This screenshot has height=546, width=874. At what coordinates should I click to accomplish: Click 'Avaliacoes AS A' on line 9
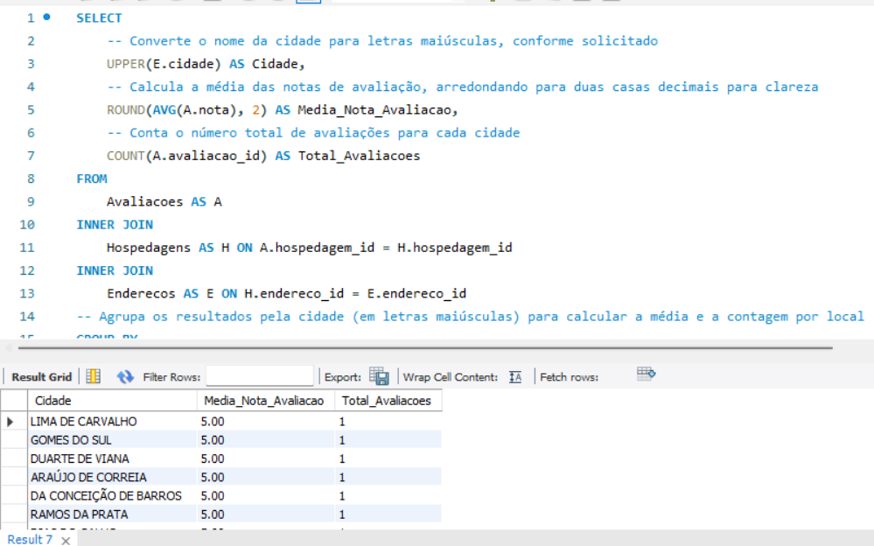pyautogui.click(x=164, y=201)
